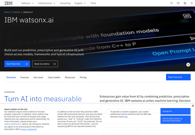Click Book live demo button

[x=45, y=64]
